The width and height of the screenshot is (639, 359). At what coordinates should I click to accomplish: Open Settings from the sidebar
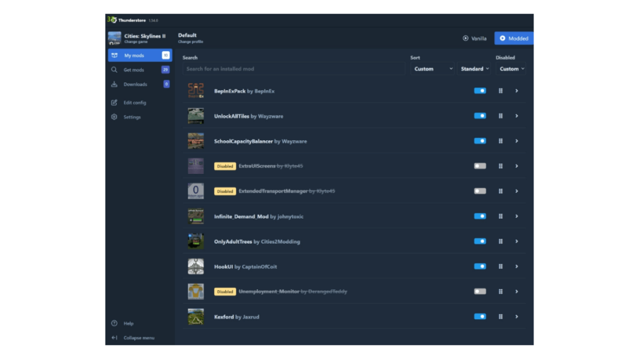(140, 117)
